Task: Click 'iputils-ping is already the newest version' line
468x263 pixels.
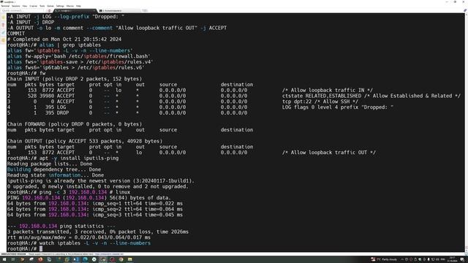Action: click(x=101, y=180)
